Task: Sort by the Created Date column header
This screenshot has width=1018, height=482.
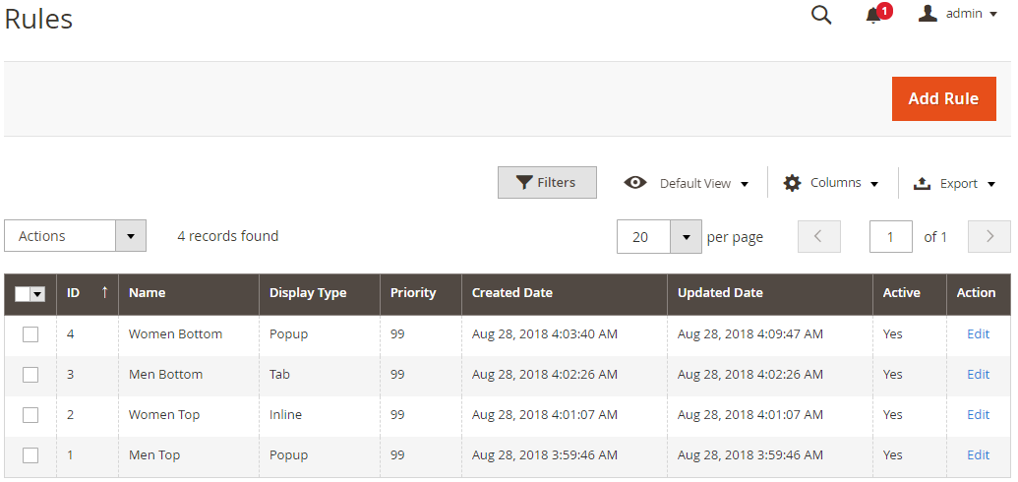Action: coord(512,293)
